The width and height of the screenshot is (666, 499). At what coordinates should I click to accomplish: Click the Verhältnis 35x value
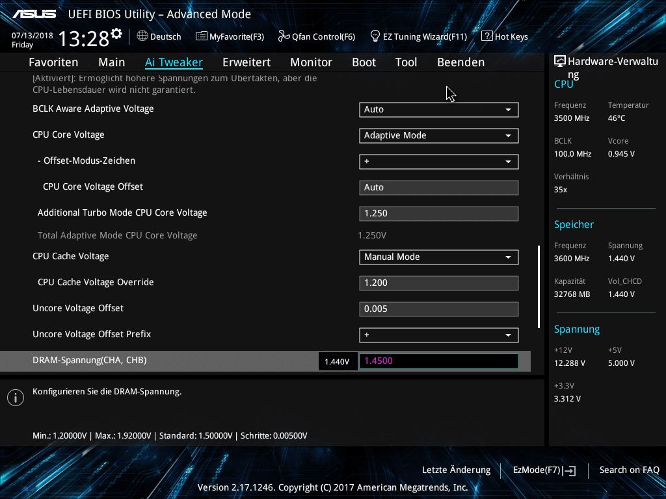pos(560,190)
